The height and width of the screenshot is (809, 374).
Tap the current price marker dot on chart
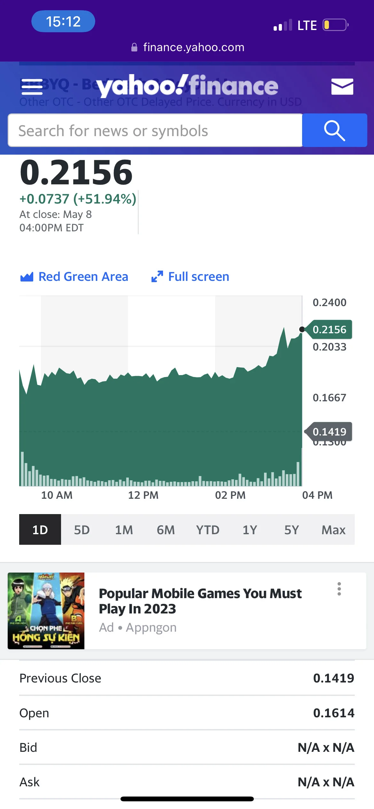(302, 329)
